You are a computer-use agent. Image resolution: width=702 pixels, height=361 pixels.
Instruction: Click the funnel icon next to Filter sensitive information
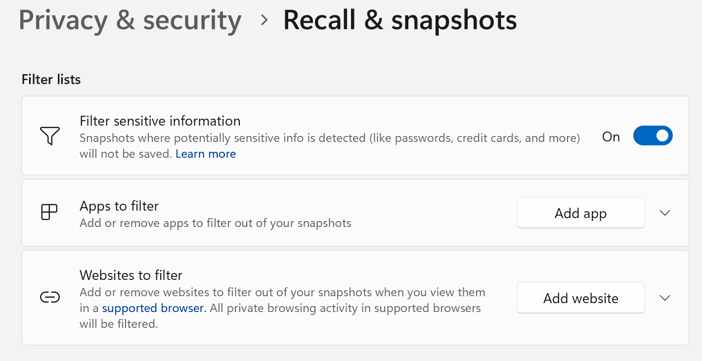pyautogui.click(x=49, y=135)
